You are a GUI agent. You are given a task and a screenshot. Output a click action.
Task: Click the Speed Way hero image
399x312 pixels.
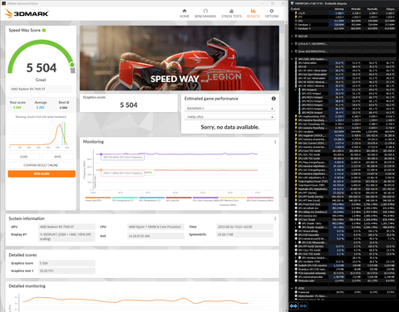(180, 58)
